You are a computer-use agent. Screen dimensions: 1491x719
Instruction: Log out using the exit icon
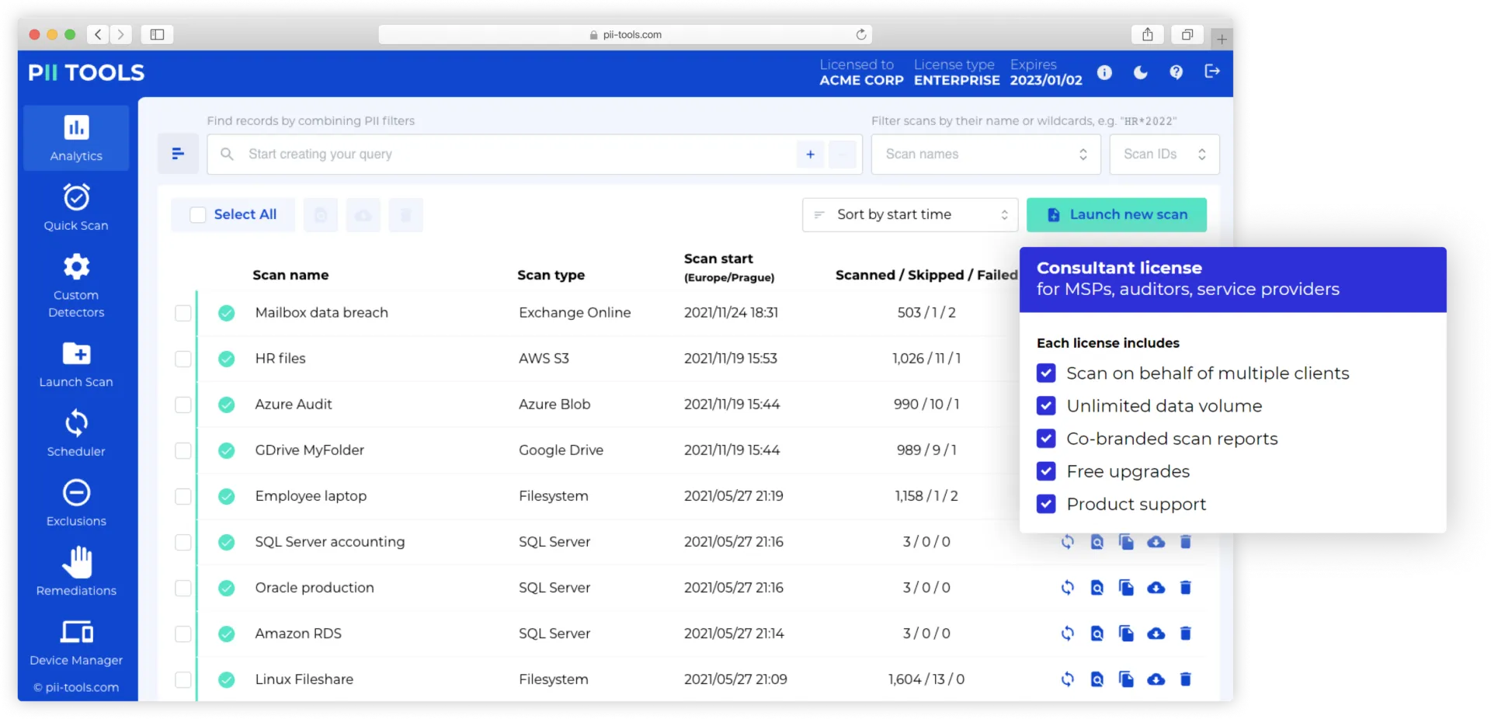coord(1211,71)
